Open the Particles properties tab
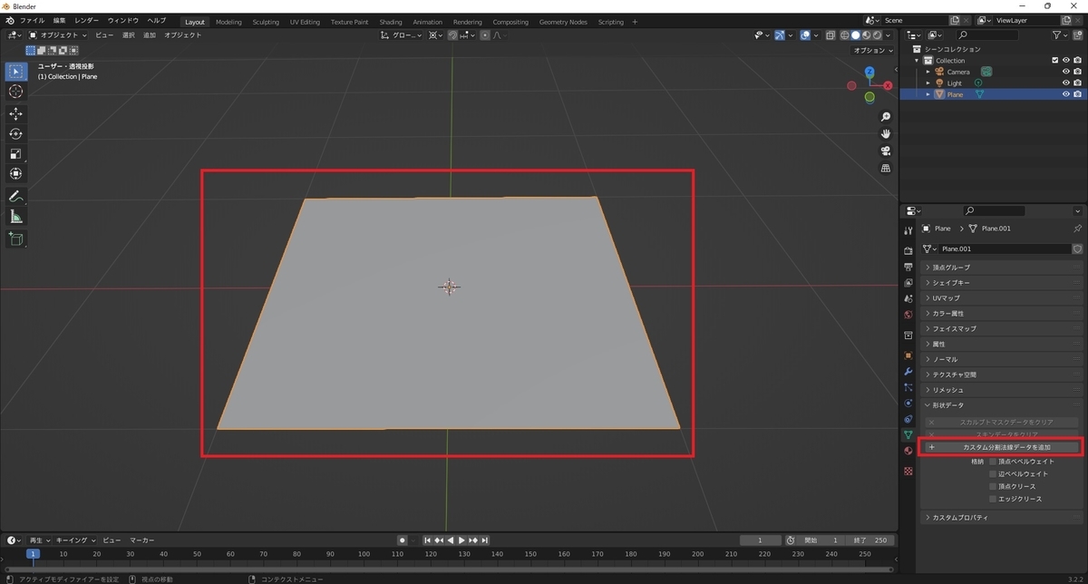The image size is (1088, 584). (x=908, y=387)
